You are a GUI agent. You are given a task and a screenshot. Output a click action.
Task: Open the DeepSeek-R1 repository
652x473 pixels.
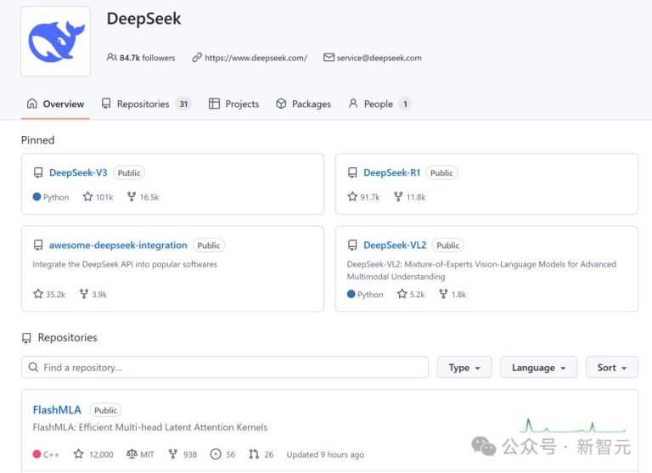391,172
